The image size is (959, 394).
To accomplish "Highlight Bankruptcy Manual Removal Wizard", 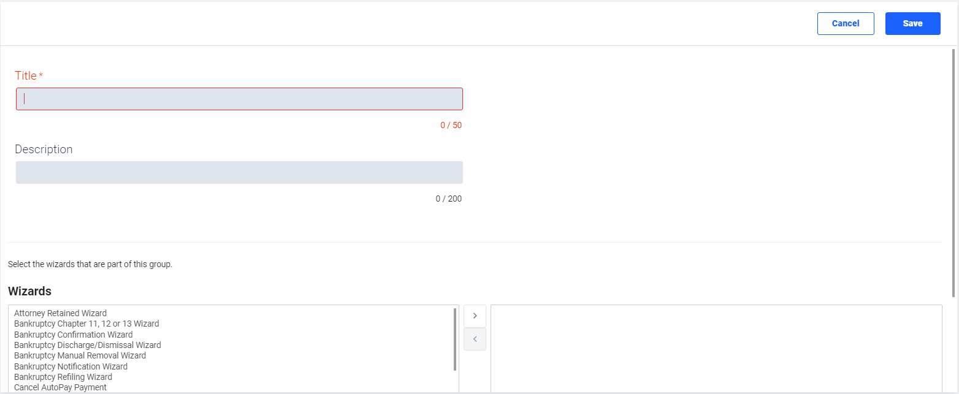I will pyautogui.click(x=80, y=355).
